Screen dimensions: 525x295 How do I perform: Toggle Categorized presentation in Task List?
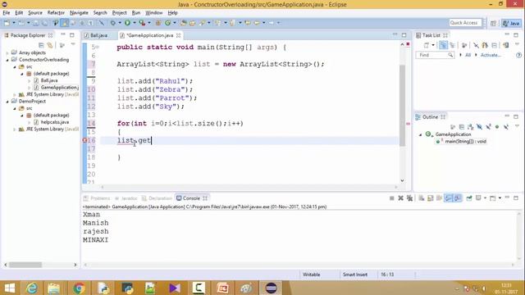pyautogui.click(x=443, y=45)
